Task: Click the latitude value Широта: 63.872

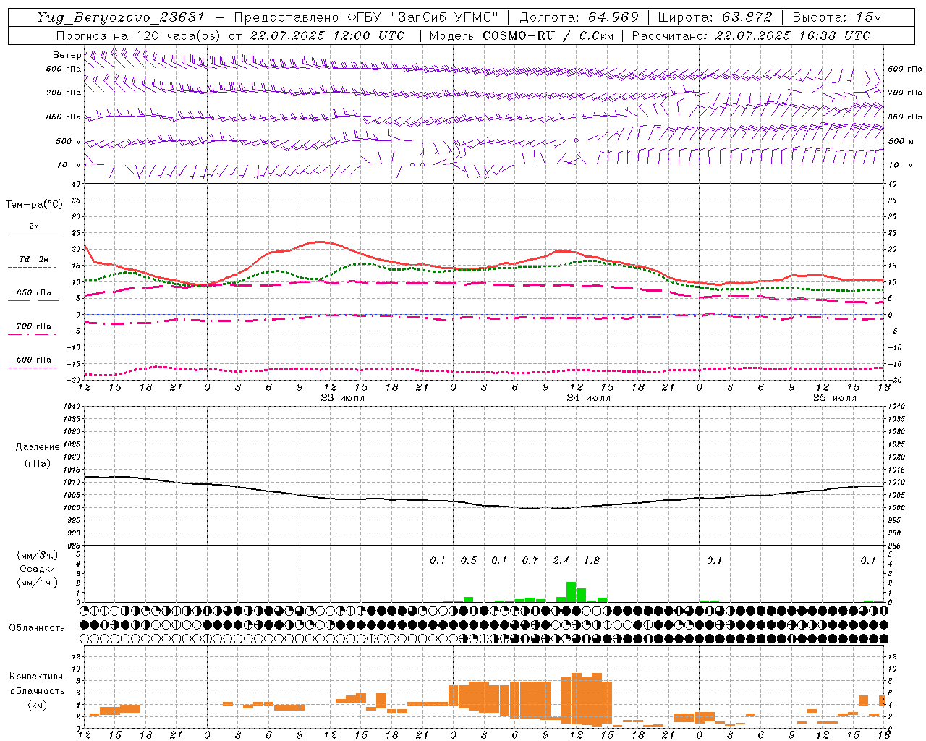Action: click(715, 17)
